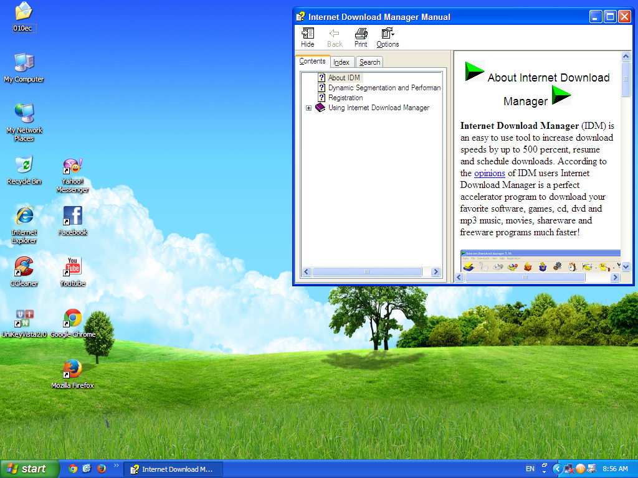638x478 pixels.
Task: Click the IDM screenshot image in the topic
Action: (540, 261)
